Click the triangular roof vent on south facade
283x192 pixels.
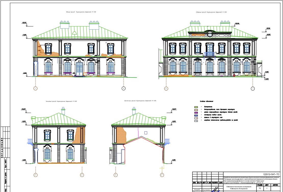(x=74, y=33)
